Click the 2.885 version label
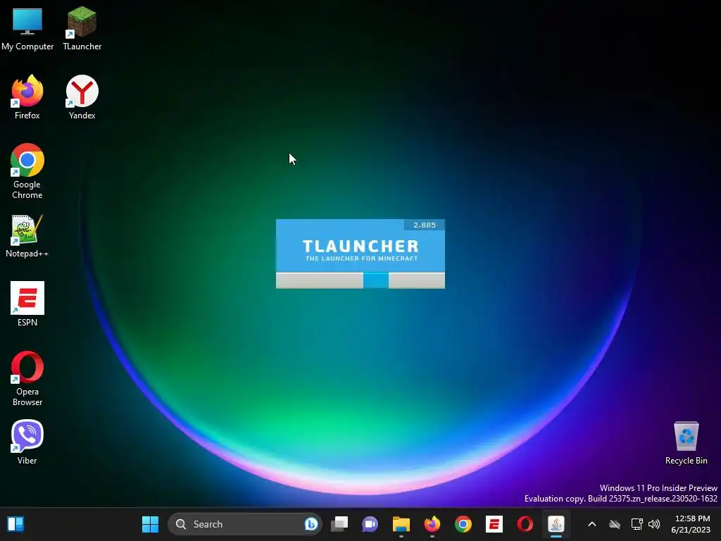 point(424,225)
